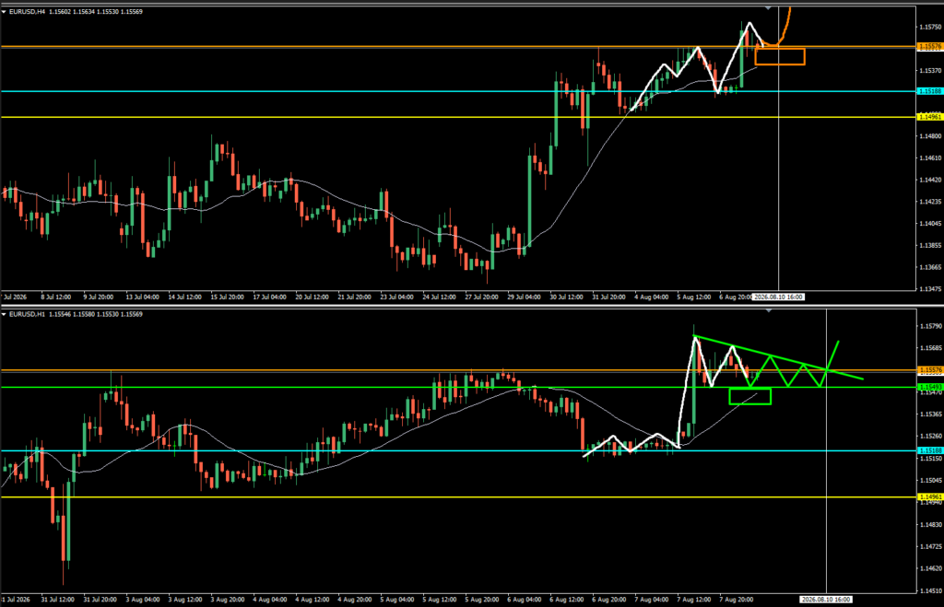Screen dimensions: 944x607
Task: Click the 1.13665 price on H4 scale
Action: pyautogui.click(x=930, y=267)
